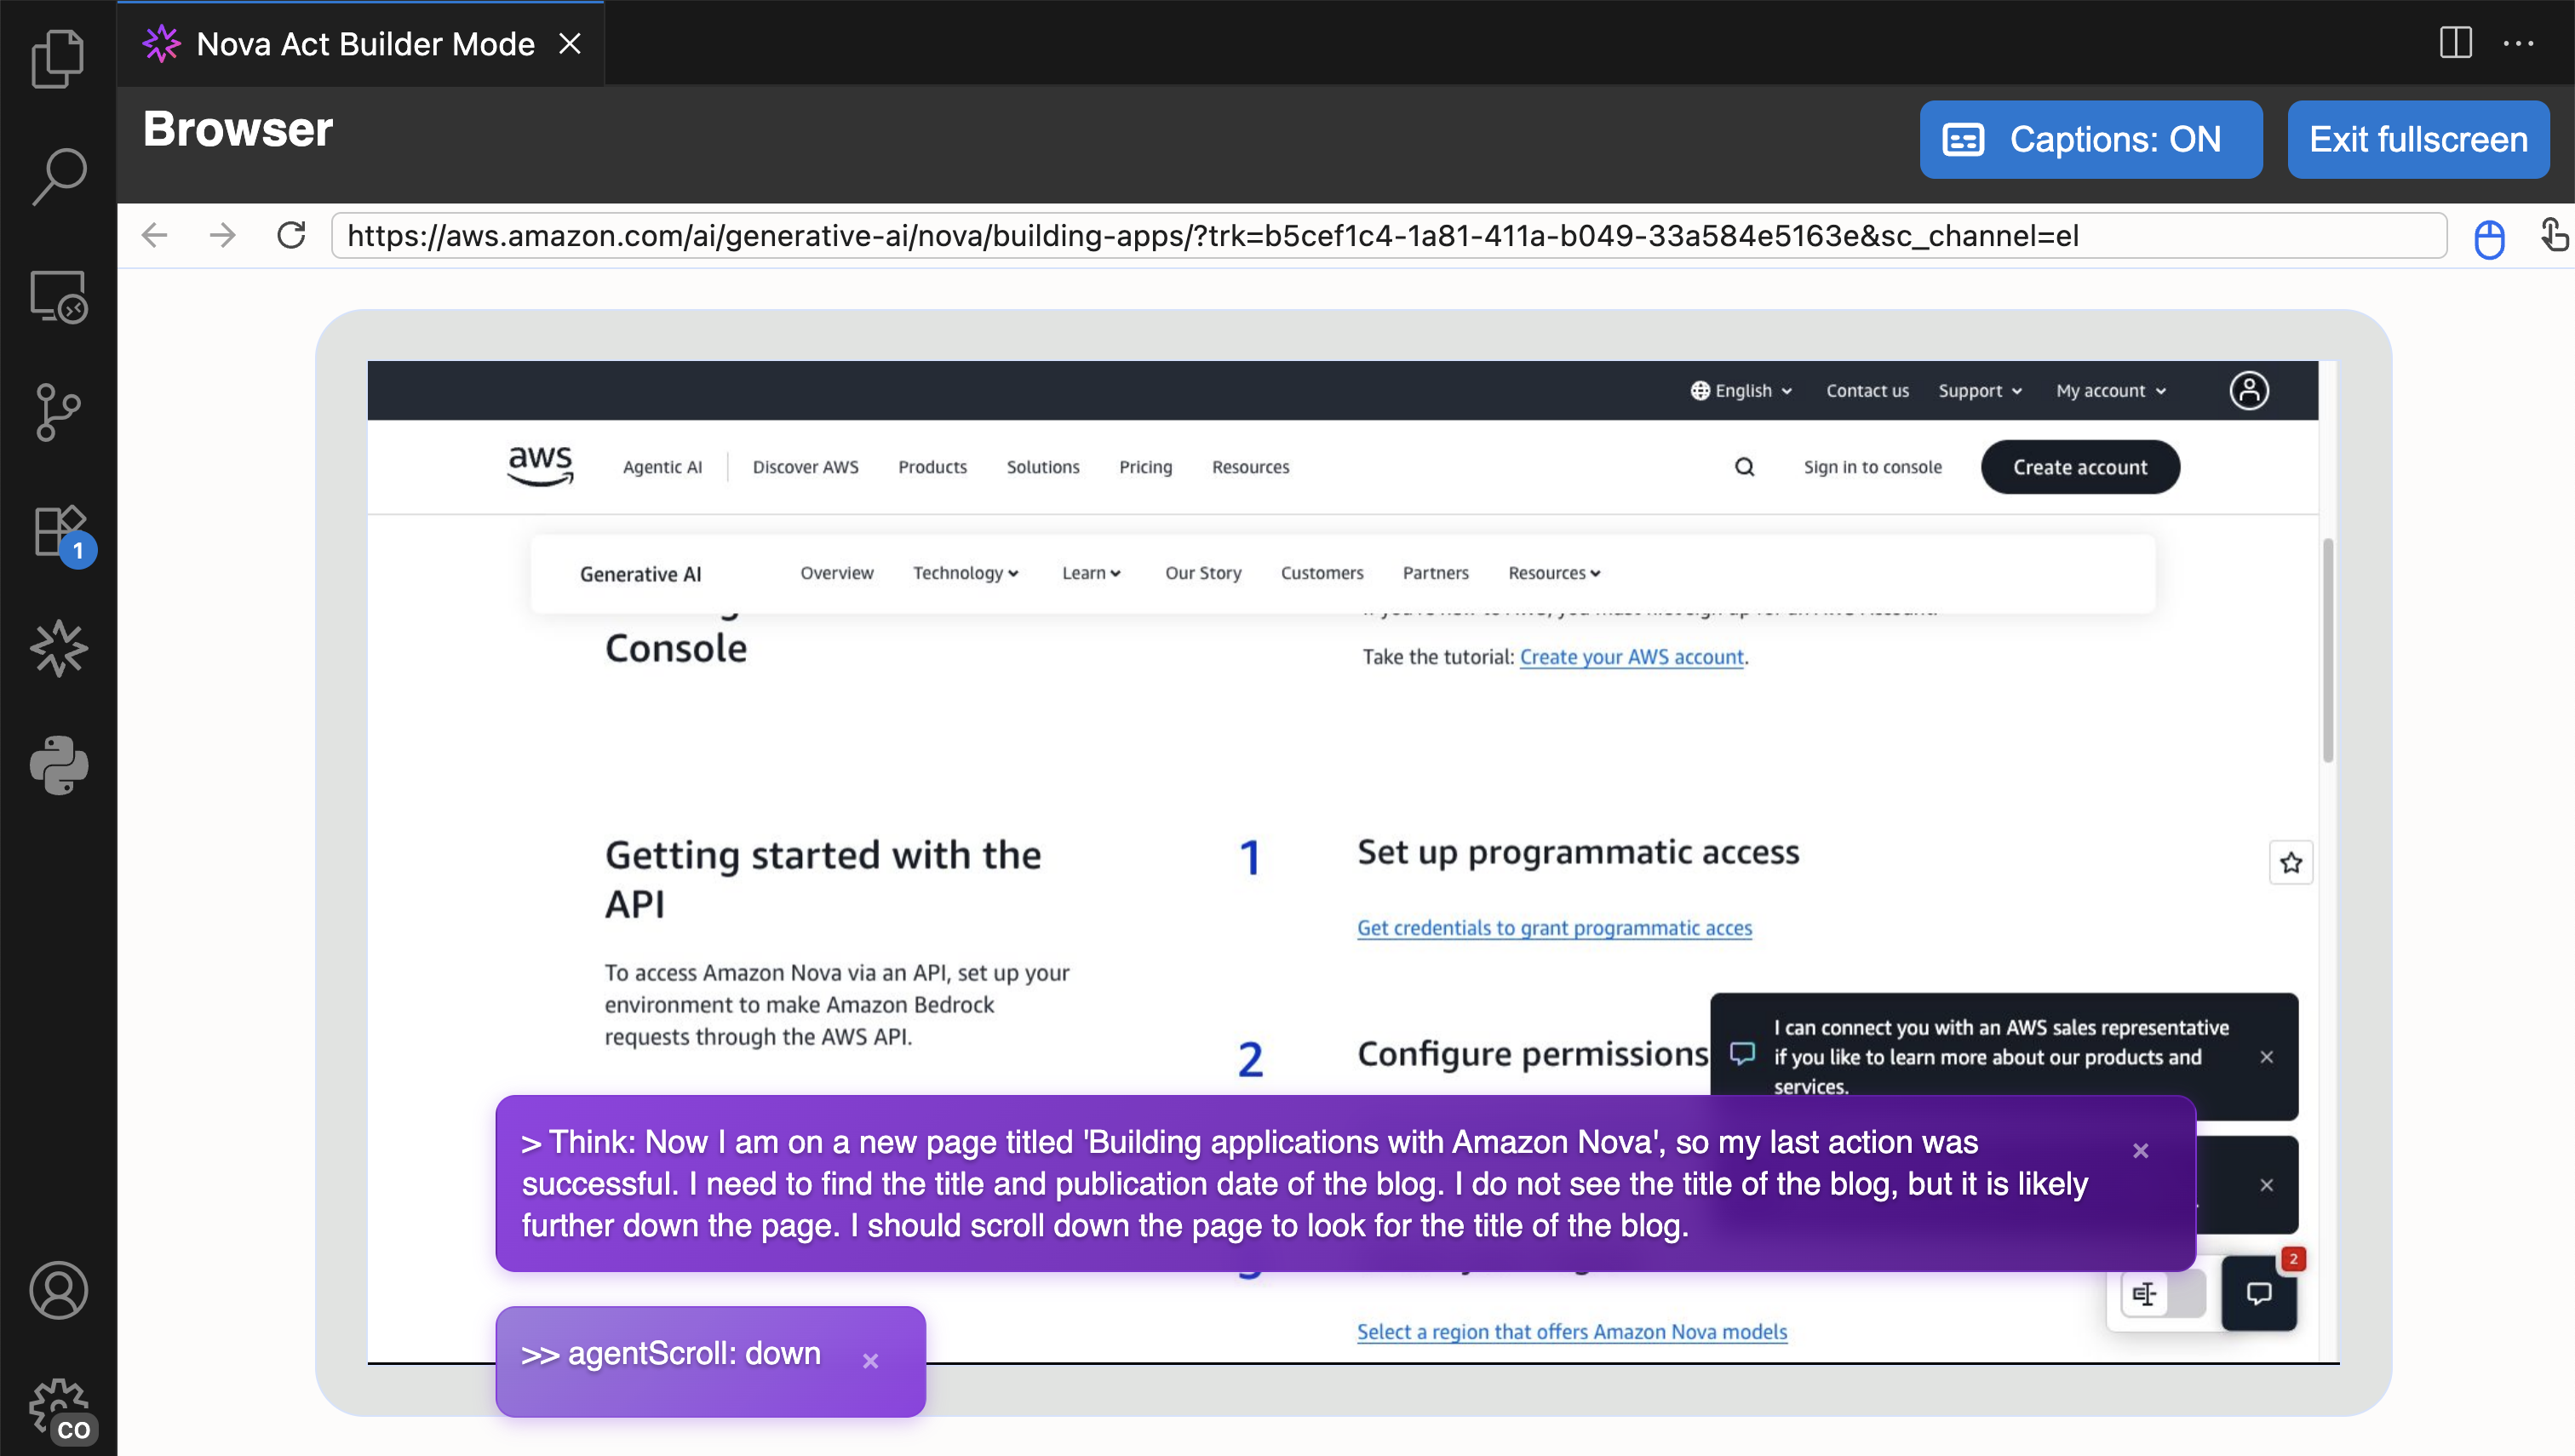
Task: Expand the Technology dropdown menu
Action: click(x=965, y=573)
